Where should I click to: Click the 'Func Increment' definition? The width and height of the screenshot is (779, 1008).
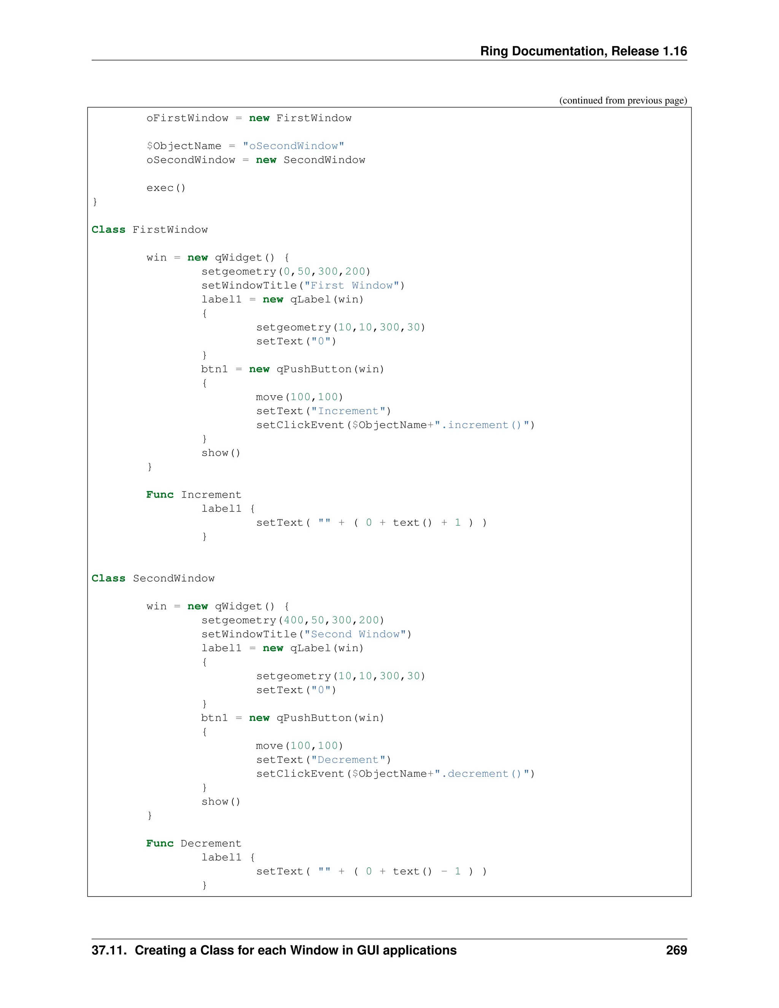point(193,495)
